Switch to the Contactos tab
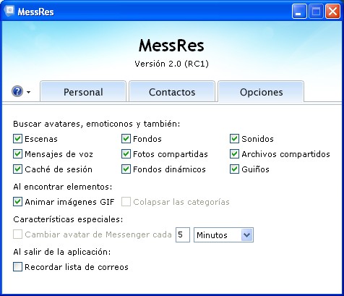This screenshot has width=344, height=296. click(x=172, y=92)
